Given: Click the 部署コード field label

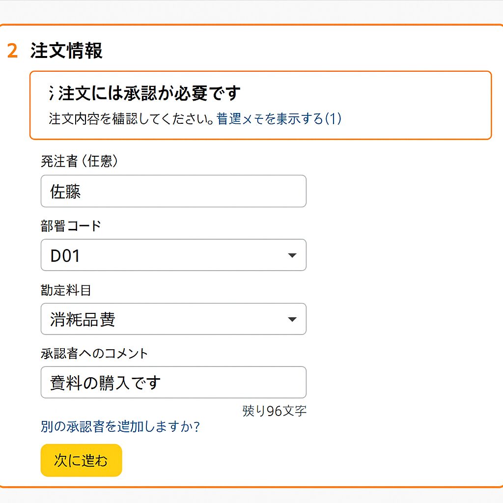Looking at the screenshot, I should (71, 226).
